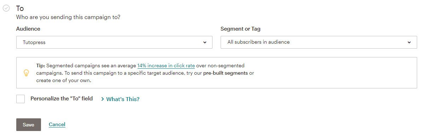426x137 pixels.
Task: Click the Audience dropdown arrow icon
Action: coord(205,43)
